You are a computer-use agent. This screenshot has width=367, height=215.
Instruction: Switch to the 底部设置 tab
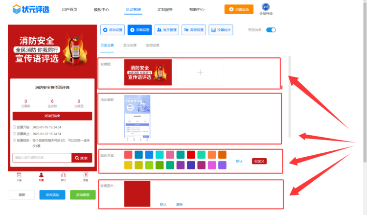[x=153, y=46]
